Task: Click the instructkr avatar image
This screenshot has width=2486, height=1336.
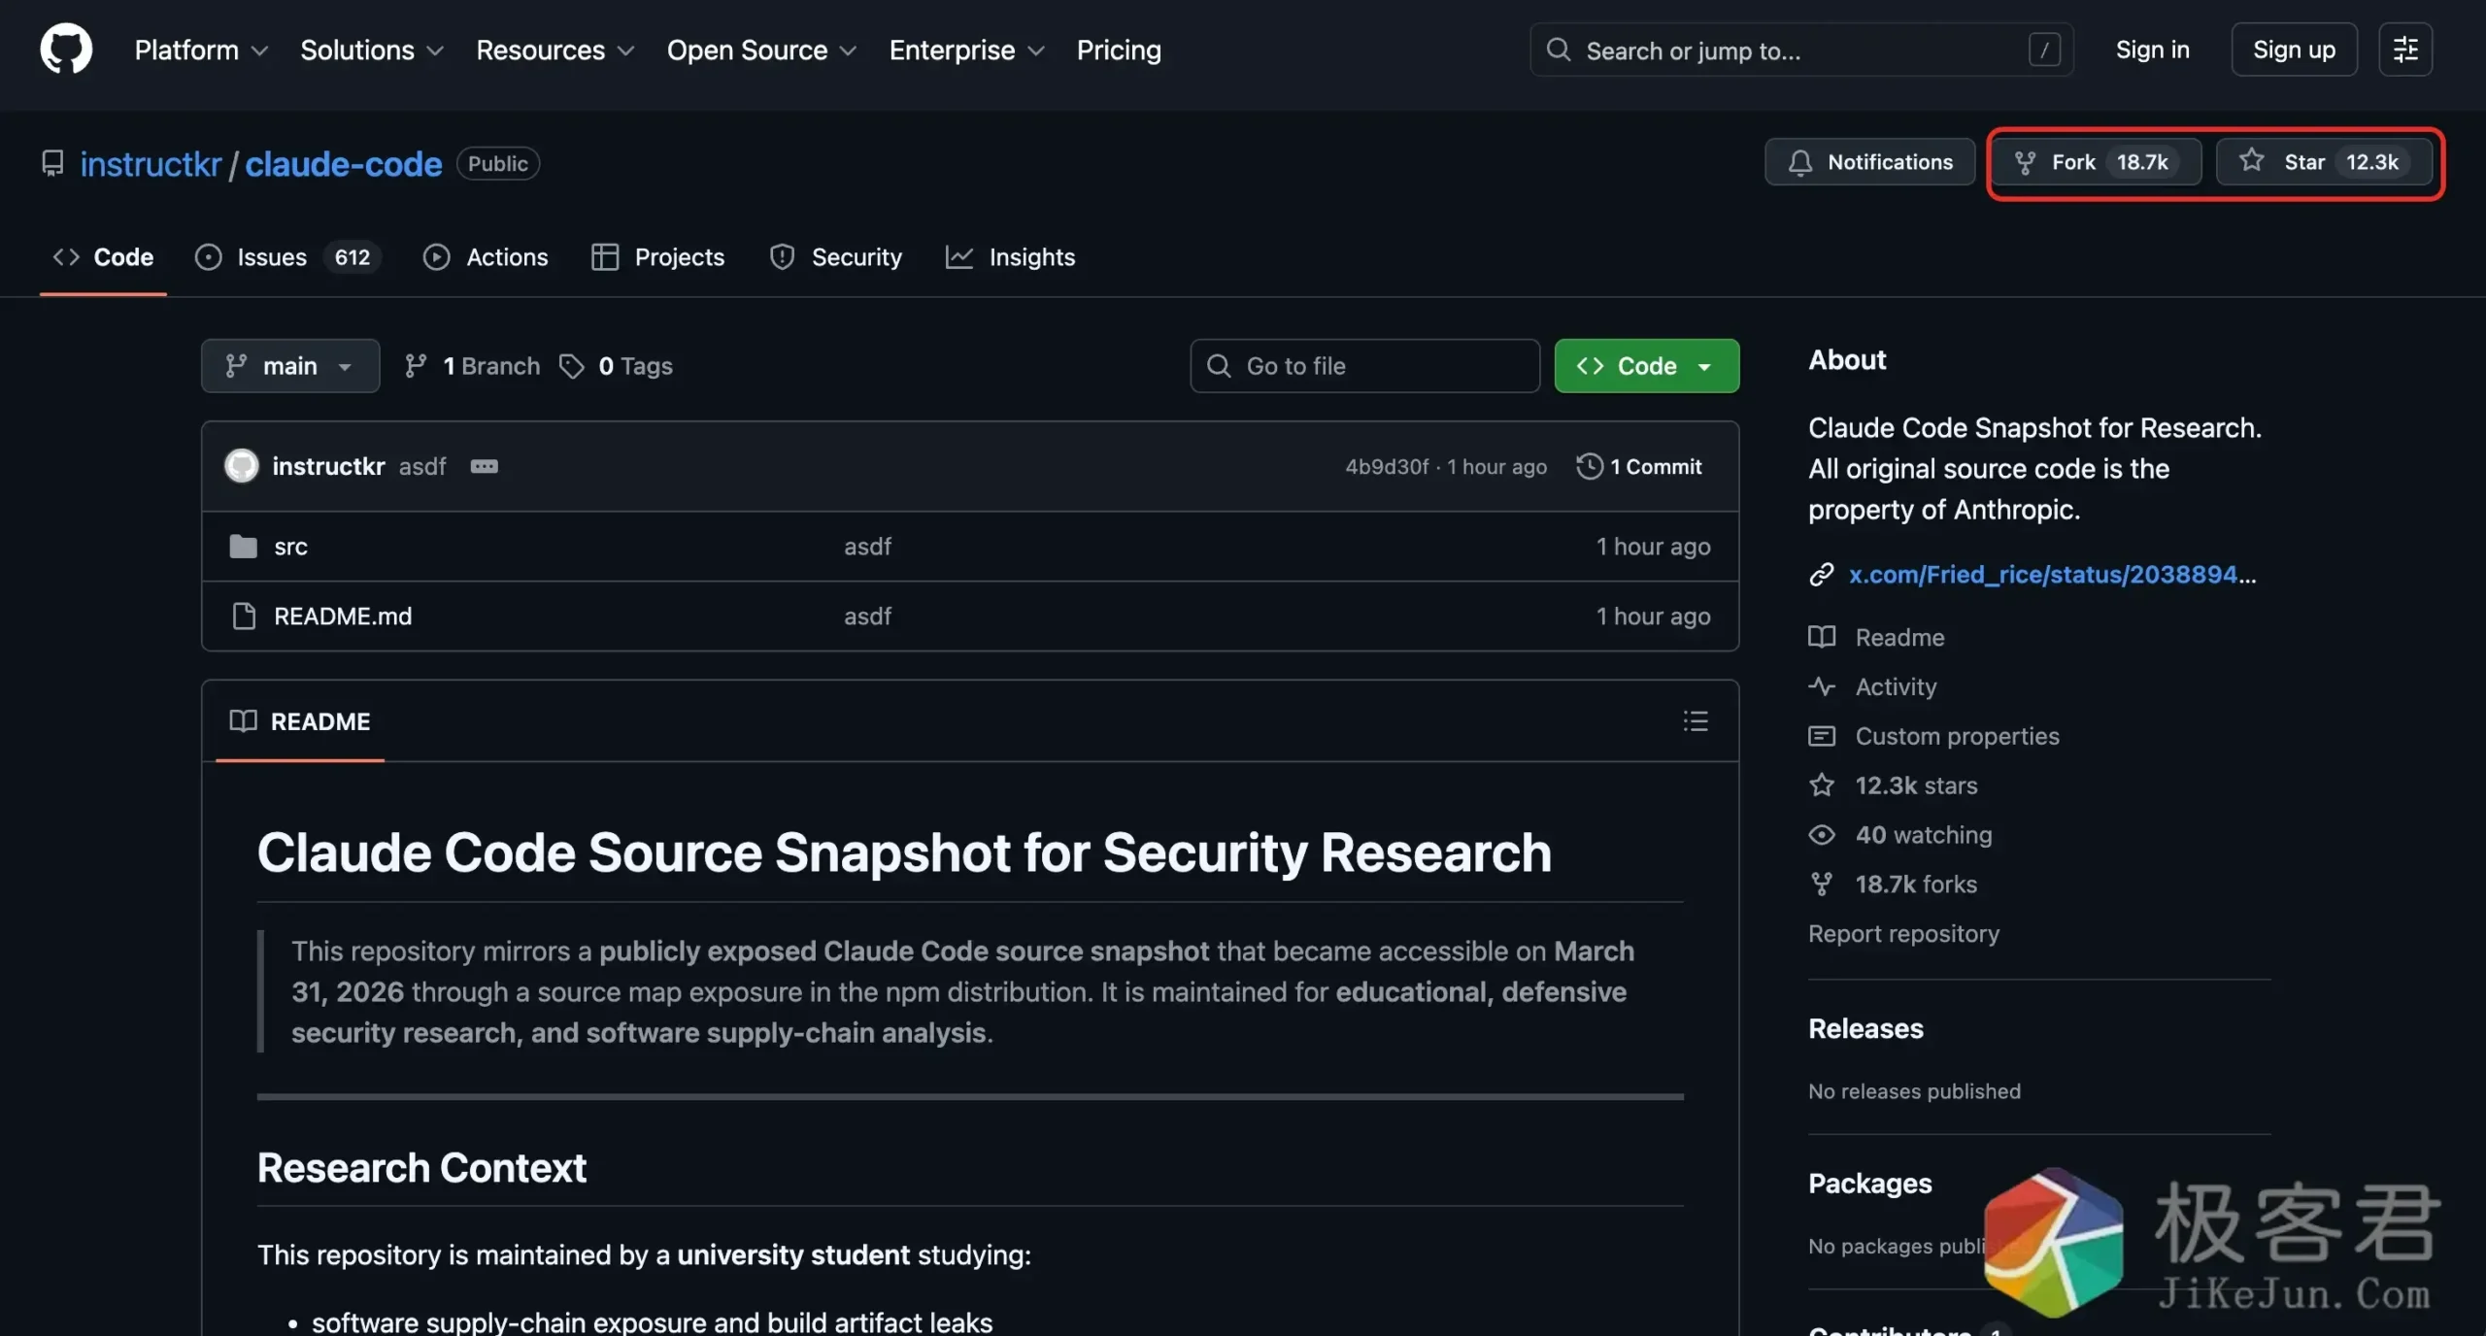Action: click(x=242, y=467)
